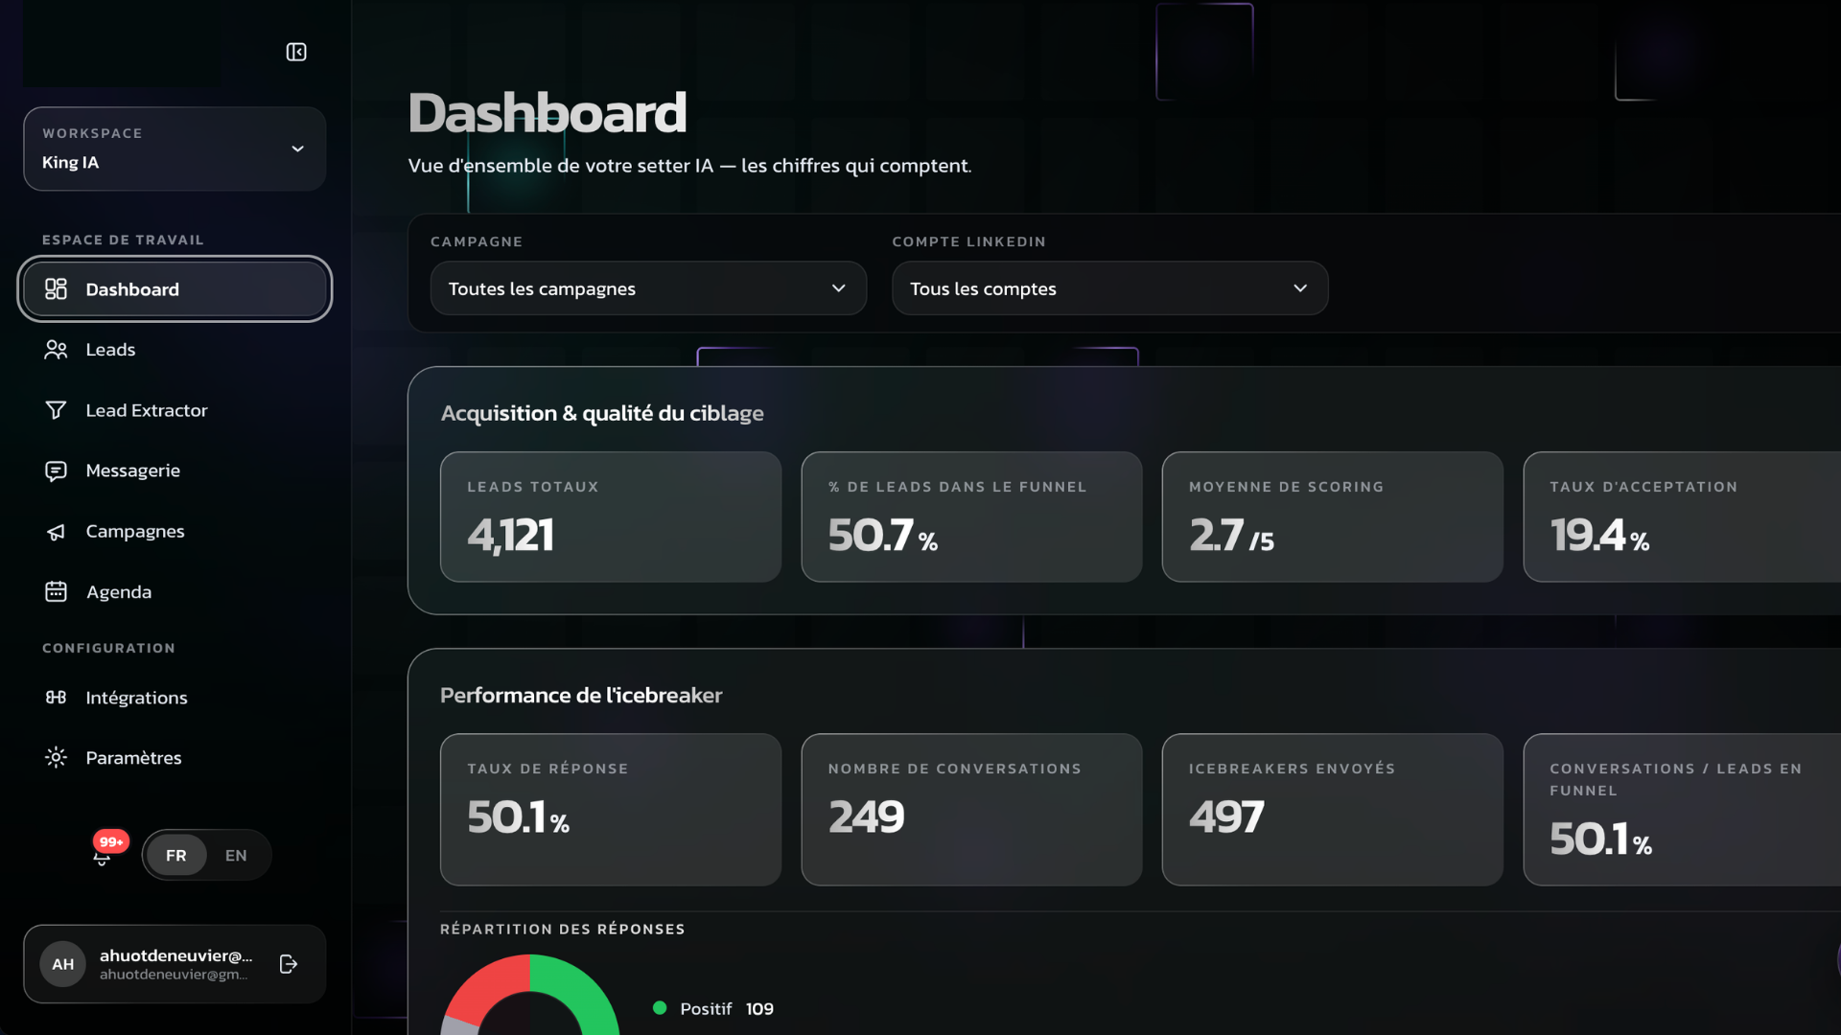Collapse the sidebar panel icon
The width and height of the screenshot is (1841, 1035).
296,52
